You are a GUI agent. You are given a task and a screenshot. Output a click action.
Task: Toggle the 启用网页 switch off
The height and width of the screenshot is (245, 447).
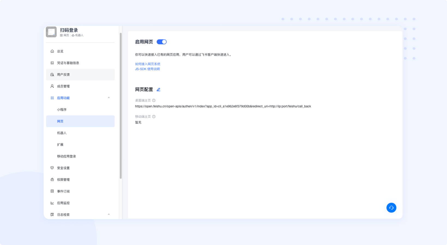pyautogui.click(x=162, y=42)
